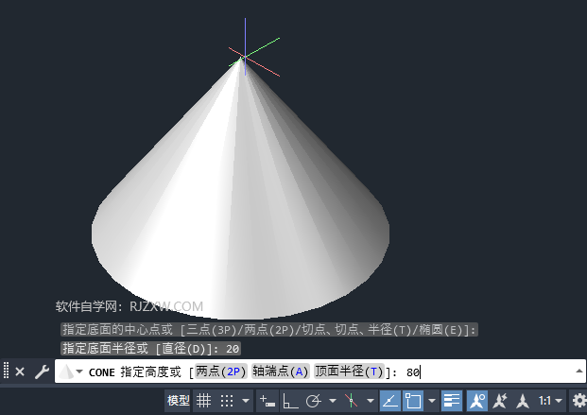Toggle ortho mode right-angle icon
The image size is (587, 415).
tap(290, 401)
